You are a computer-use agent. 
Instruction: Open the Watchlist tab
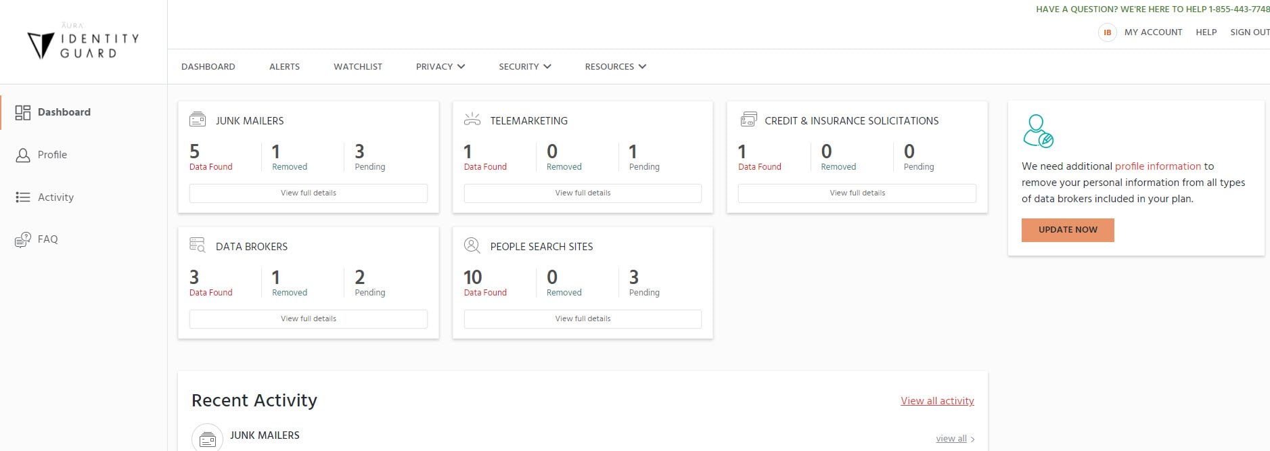(x=357, y=67)
